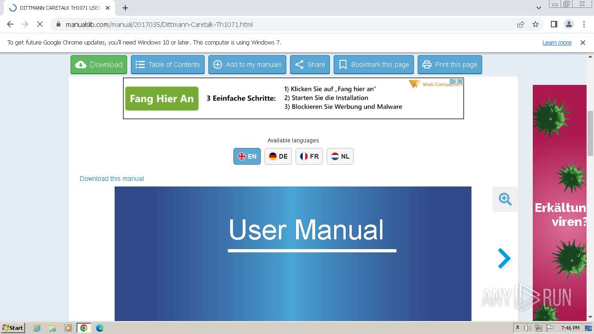The image size is (594, 334).
Task: Switch manual language to NL
Action: pyautogui.click(x=340, y=156)
